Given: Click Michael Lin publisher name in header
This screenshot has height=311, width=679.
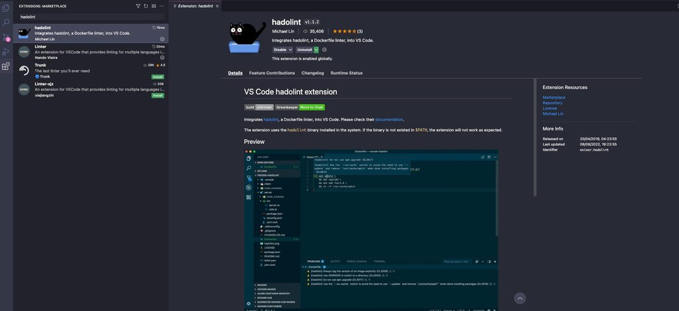Looking at the screenshot, I should tap(284, 31).
